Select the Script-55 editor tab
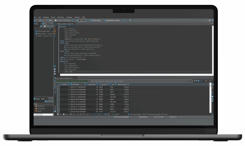The height and width of the screenshot is (146, 245). pyautogui.click(x=64, y=24)
